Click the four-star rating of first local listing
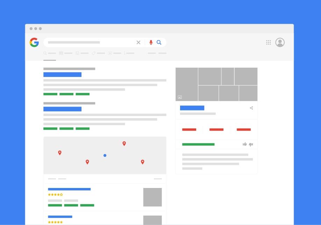The height and width of the screenshot is (225, 321). coord(55,195)
